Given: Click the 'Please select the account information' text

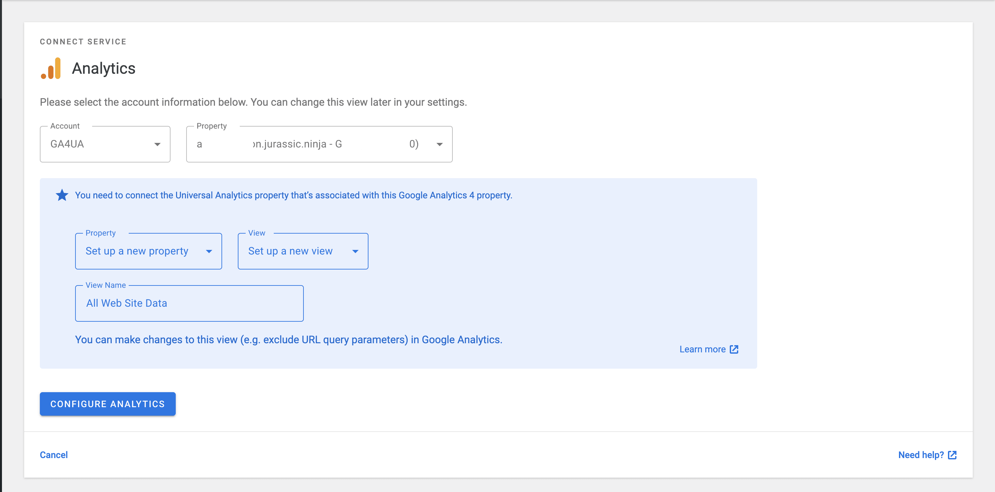Looking at the screenshot, I should (x=253, y=102).
